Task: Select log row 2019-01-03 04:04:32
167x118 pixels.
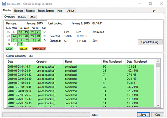Action: tap(81, 75)
